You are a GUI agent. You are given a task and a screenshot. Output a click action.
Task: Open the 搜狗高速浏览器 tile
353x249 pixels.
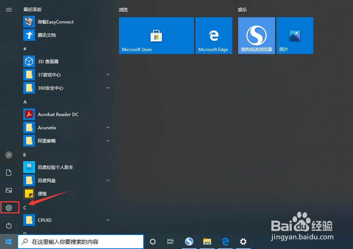[x=257, y=36]
